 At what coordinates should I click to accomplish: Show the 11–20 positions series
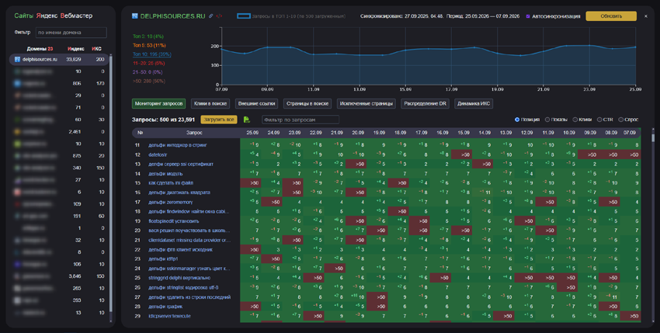click(148, 63)
